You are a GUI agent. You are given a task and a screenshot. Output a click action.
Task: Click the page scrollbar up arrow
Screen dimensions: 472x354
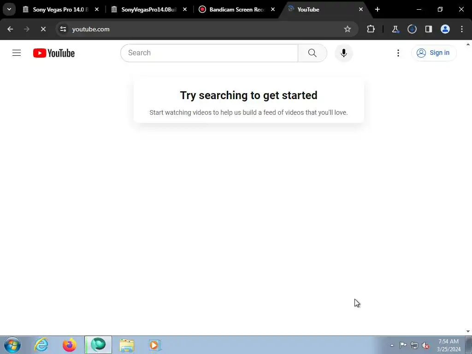(x=468, y=44)
